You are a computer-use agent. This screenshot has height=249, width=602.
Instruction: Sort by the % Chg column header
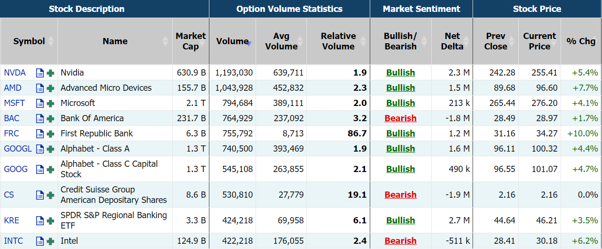(x=581, y=41)
